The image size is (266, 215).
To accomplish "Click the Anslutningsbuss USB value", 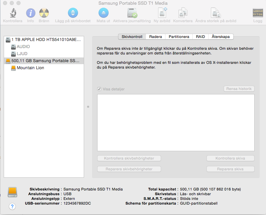I will (67, 194).
